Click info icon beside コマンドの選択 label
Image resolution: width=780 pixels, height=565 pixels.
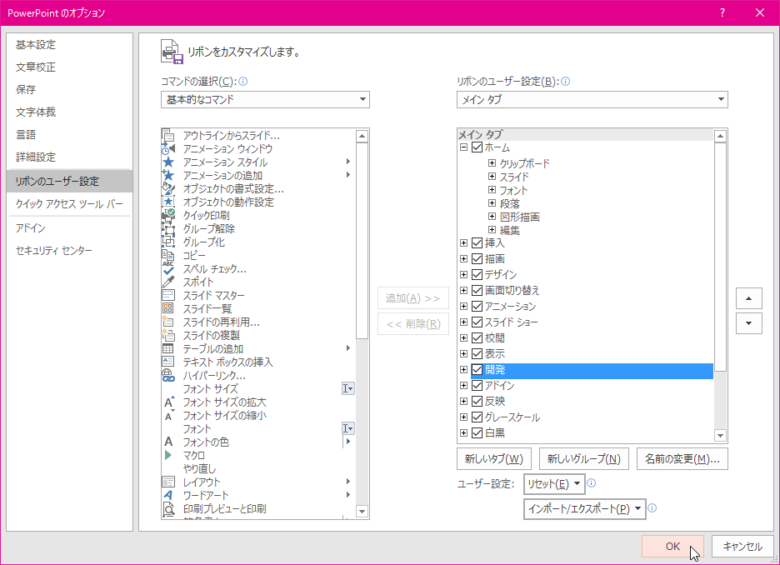(243, 81)
